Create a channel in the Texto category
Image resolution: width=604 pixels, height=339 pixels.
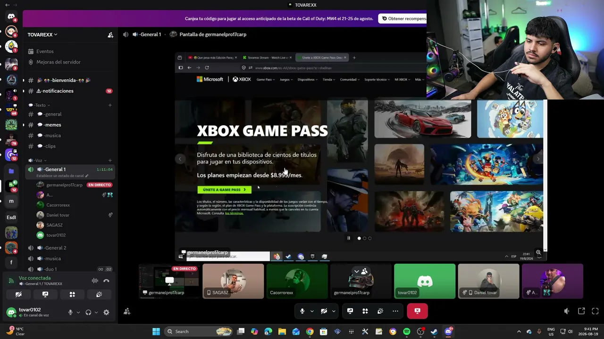[110, 105]
